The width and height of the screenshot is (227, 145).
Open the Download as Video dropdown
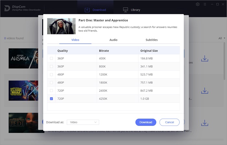[83, 122]
